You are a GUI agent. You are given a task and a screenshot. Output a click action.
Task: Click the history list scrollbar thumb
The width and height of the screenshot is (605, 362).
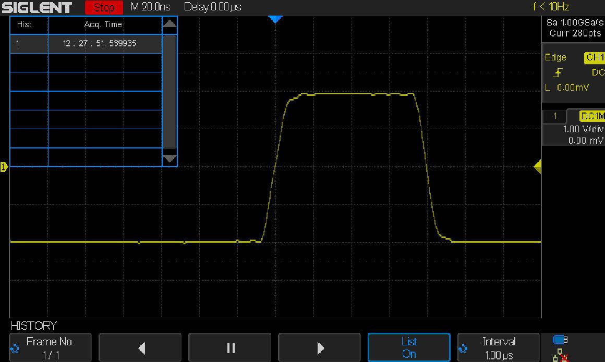tap(170, 91)
